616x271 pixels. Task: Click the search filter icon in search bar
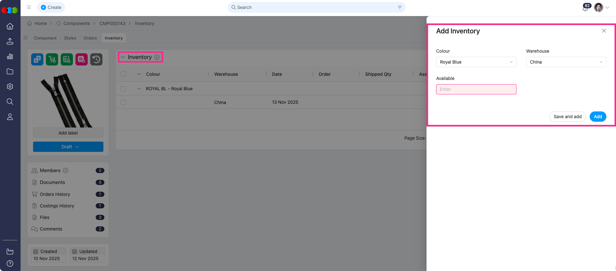(400, 7)
